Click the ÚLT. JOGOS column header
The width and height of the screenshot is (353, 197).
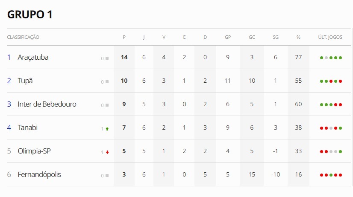330,37
